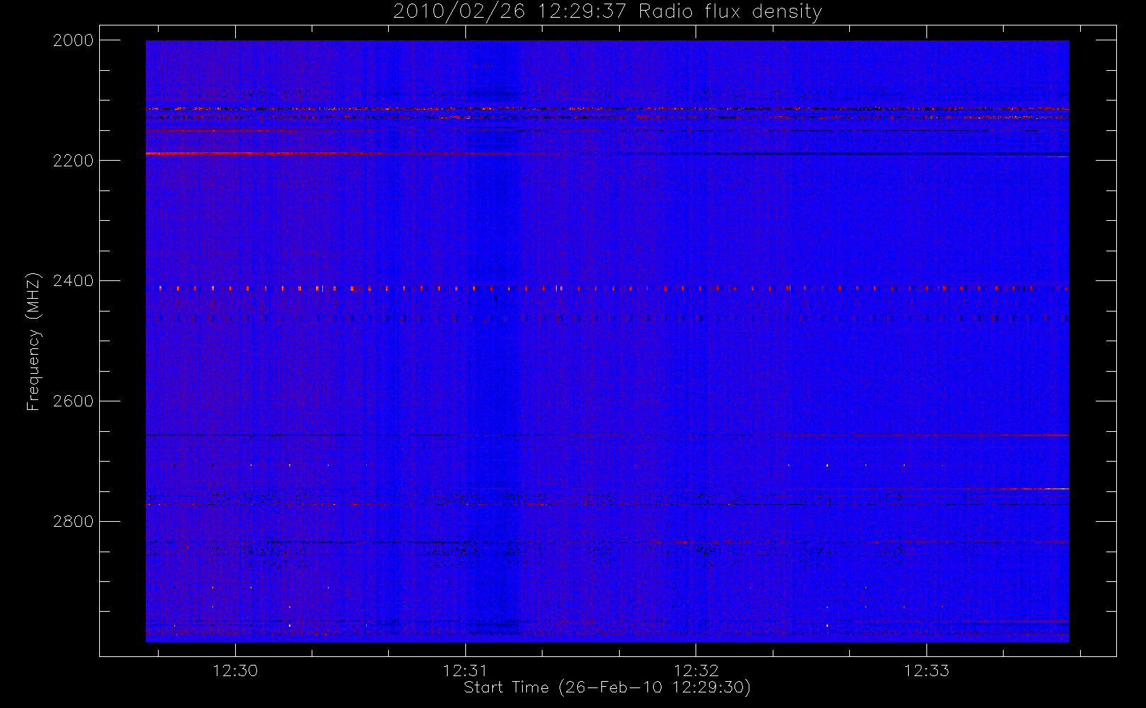The height and width of the screenshot is (708, 1146).
Task: Click the dotted red interference line near 2410 MHz
Action: click(607, 288)
